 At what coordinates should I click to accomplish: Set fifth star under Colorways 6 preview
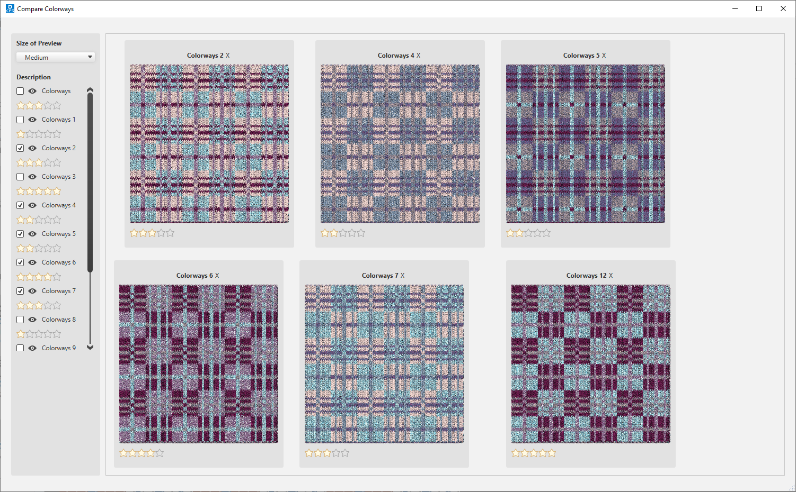[x=160, y=453]
